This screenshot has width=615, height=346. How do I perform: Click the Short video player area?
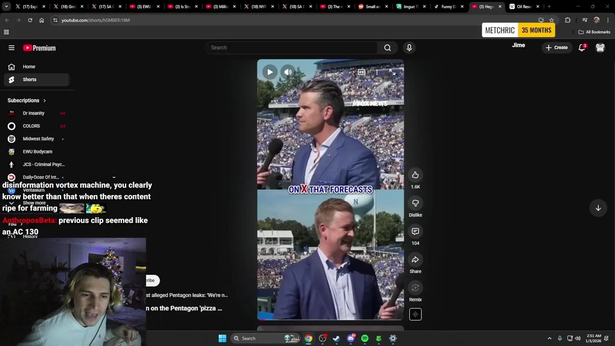pos(331,190)
